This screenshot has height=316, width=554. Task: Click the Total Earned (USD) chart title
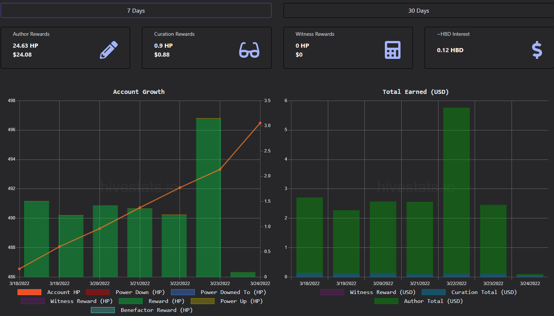click(415, 92)
